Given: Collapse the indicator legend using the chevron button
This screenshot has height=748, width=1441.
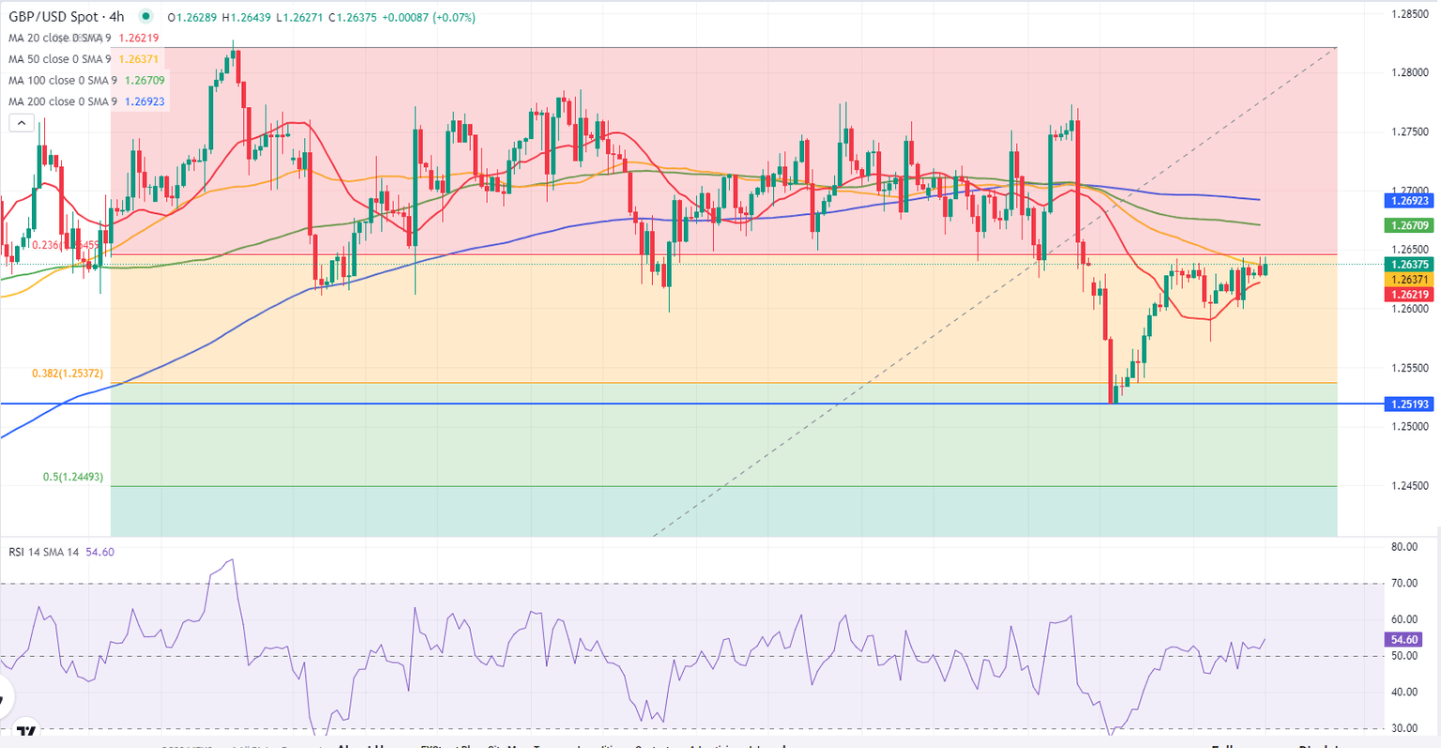Looking at the screenshot, I should (22, 122).
